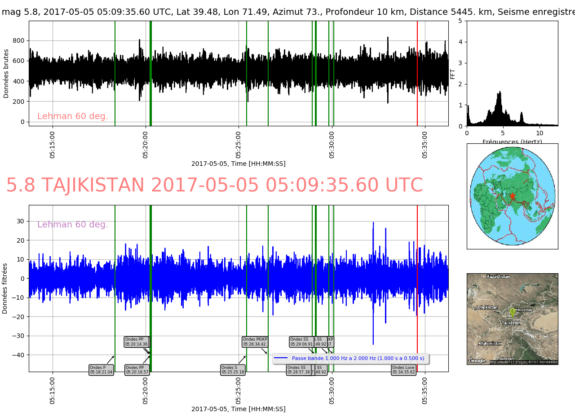
Task: Click the Kazakhstan label on satellite map
Action: coord(498,276)
